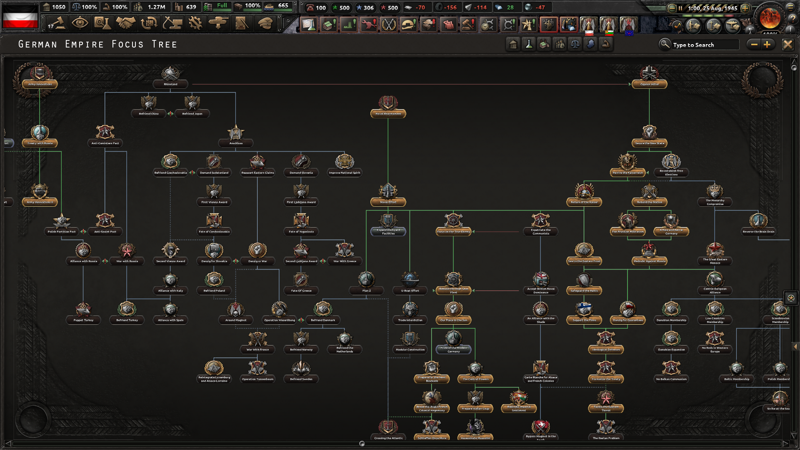800x450 pixels.
Task: Click the war alert with Polish flag
Action: [588, 25]
